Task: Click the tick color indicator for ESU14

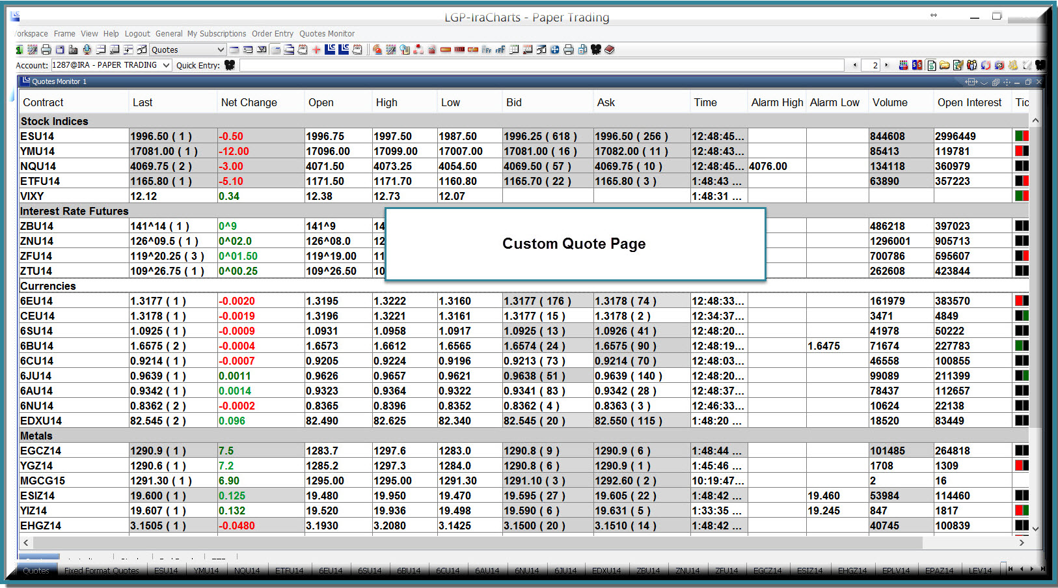Action: pos(1022,136)
